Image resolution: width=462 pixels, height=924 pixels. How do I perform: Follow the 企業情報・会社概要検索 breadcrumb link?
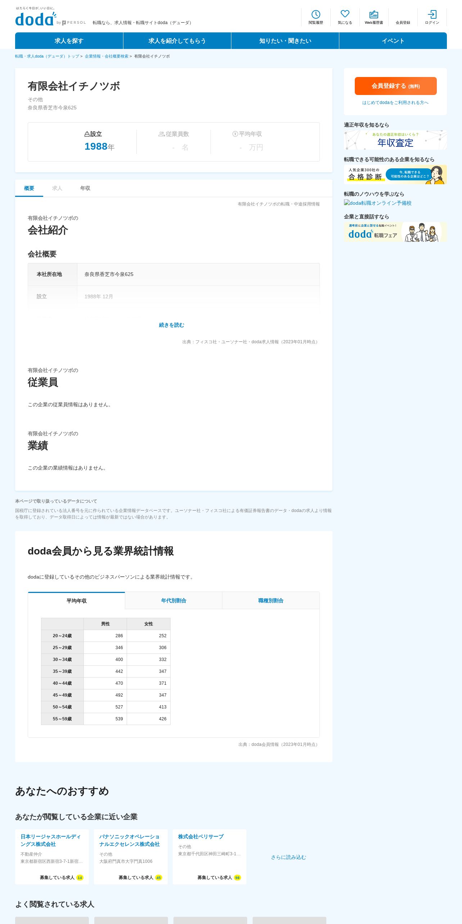(107, 56)
